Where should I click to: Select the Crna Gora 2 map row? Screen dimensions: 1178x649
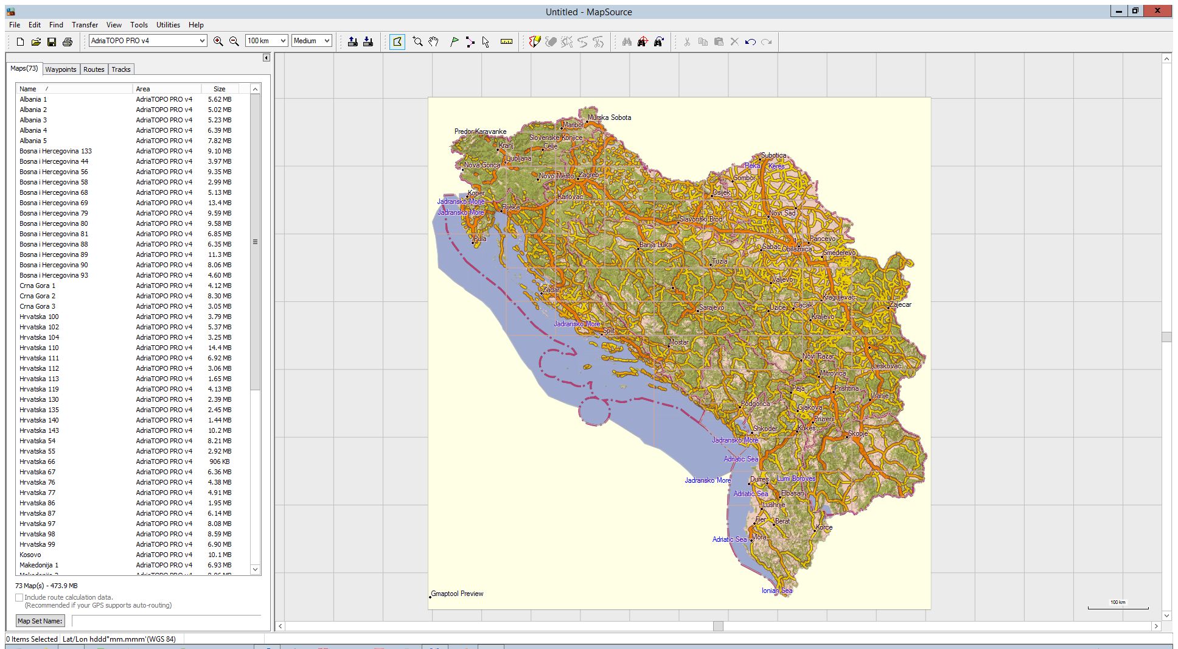[133, 296]
